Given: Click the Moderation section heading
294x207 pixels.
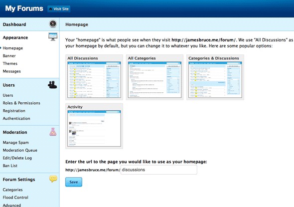Looking at the screenshot, I should 15,132.
